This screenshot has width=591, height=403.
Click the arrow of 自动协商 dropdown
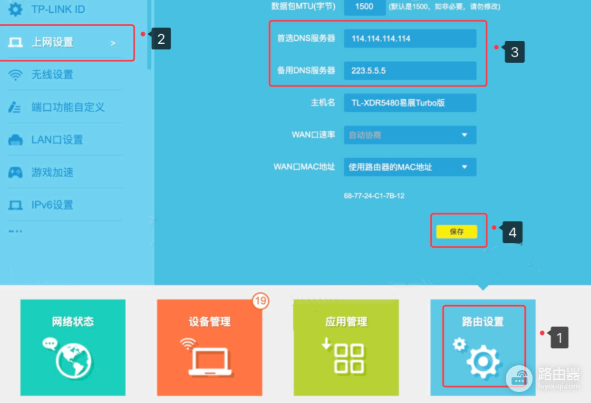464,135
